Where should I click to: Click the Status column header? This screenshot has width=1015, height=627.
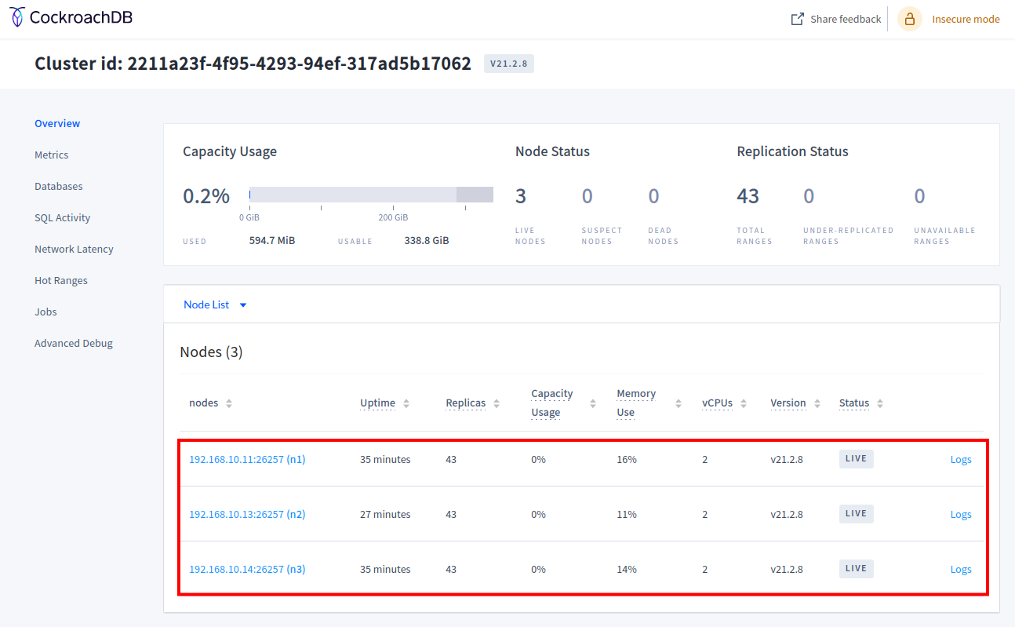854,403
